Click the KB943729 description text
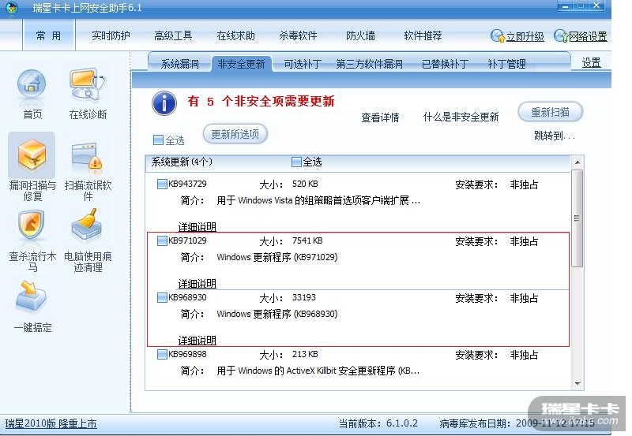This screenshot has width=632, height=436. click(318, 200)
